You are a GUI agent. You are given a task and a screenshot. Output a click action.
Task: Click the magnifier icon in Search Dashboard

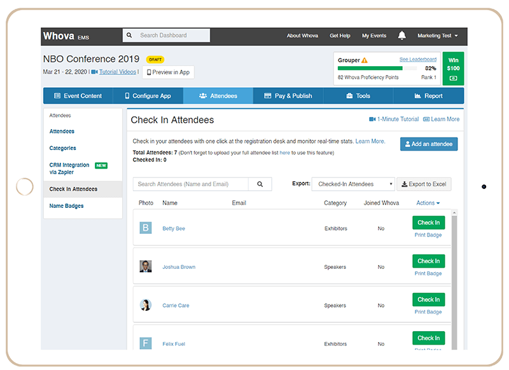(130, 35)
